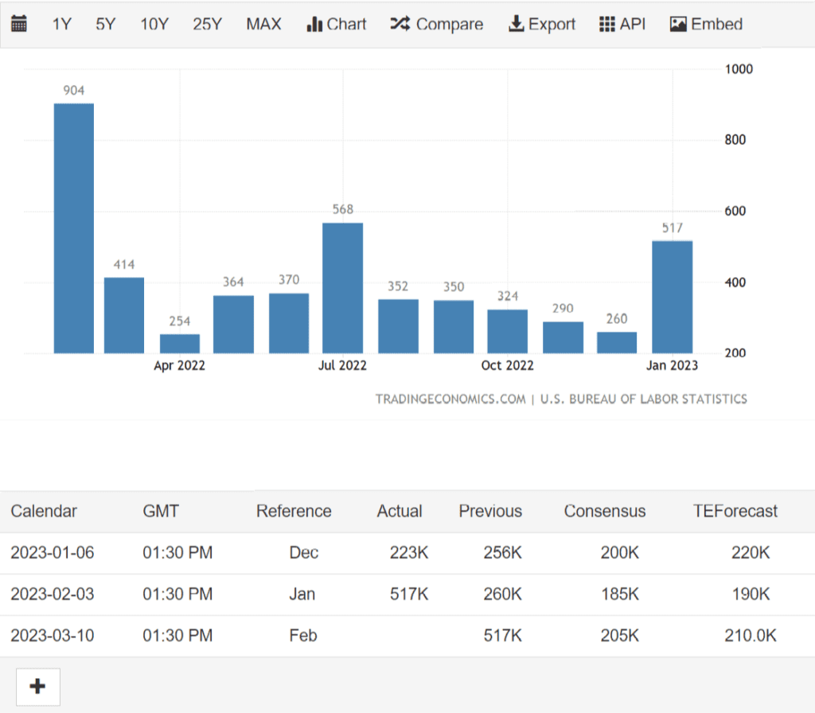Click the Oct 2022 axis label

(x=507, y=365)
